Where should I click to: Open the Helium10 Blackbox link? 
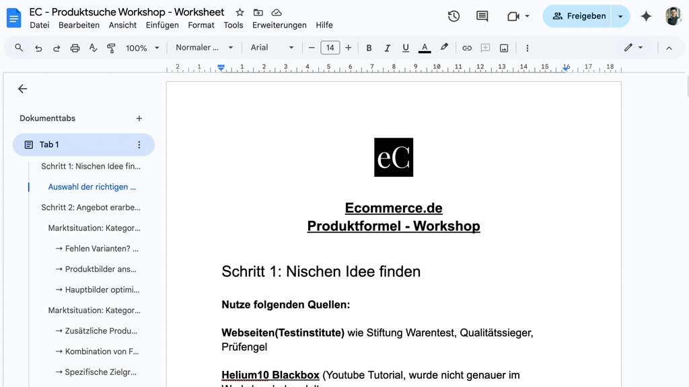270,375
